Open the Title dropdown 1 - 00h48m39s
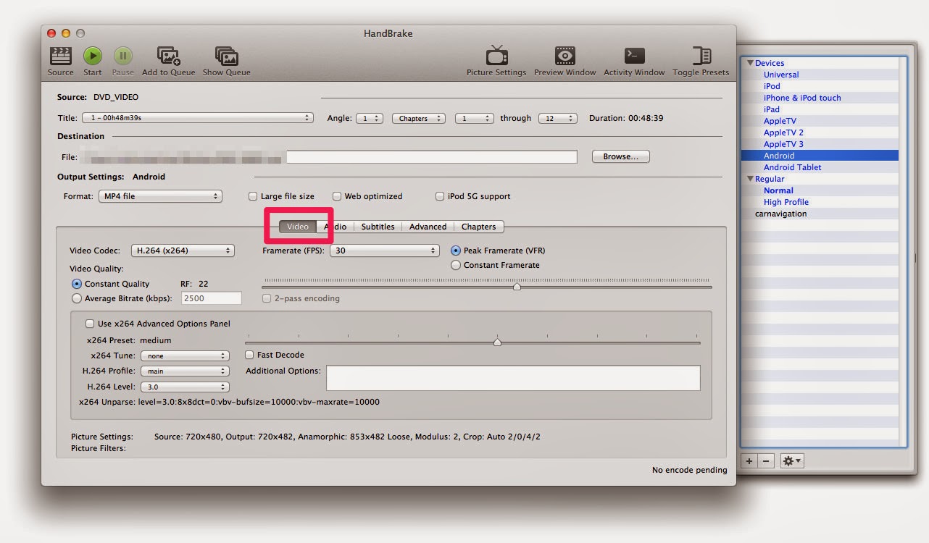929x543 pixels. [x=197, y=118]
